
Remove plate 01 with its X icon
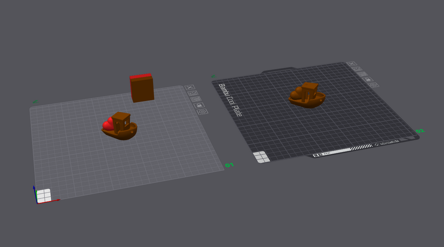pos(190,87)
